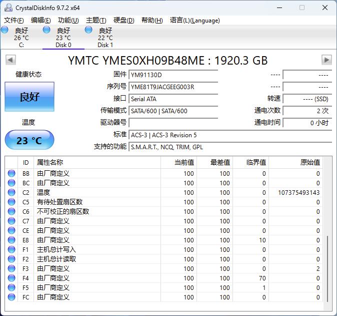Screen dimensions: 337x316
Task: Click the blue orb beside attribute C2 温度
Action: (x=11, y=193)
